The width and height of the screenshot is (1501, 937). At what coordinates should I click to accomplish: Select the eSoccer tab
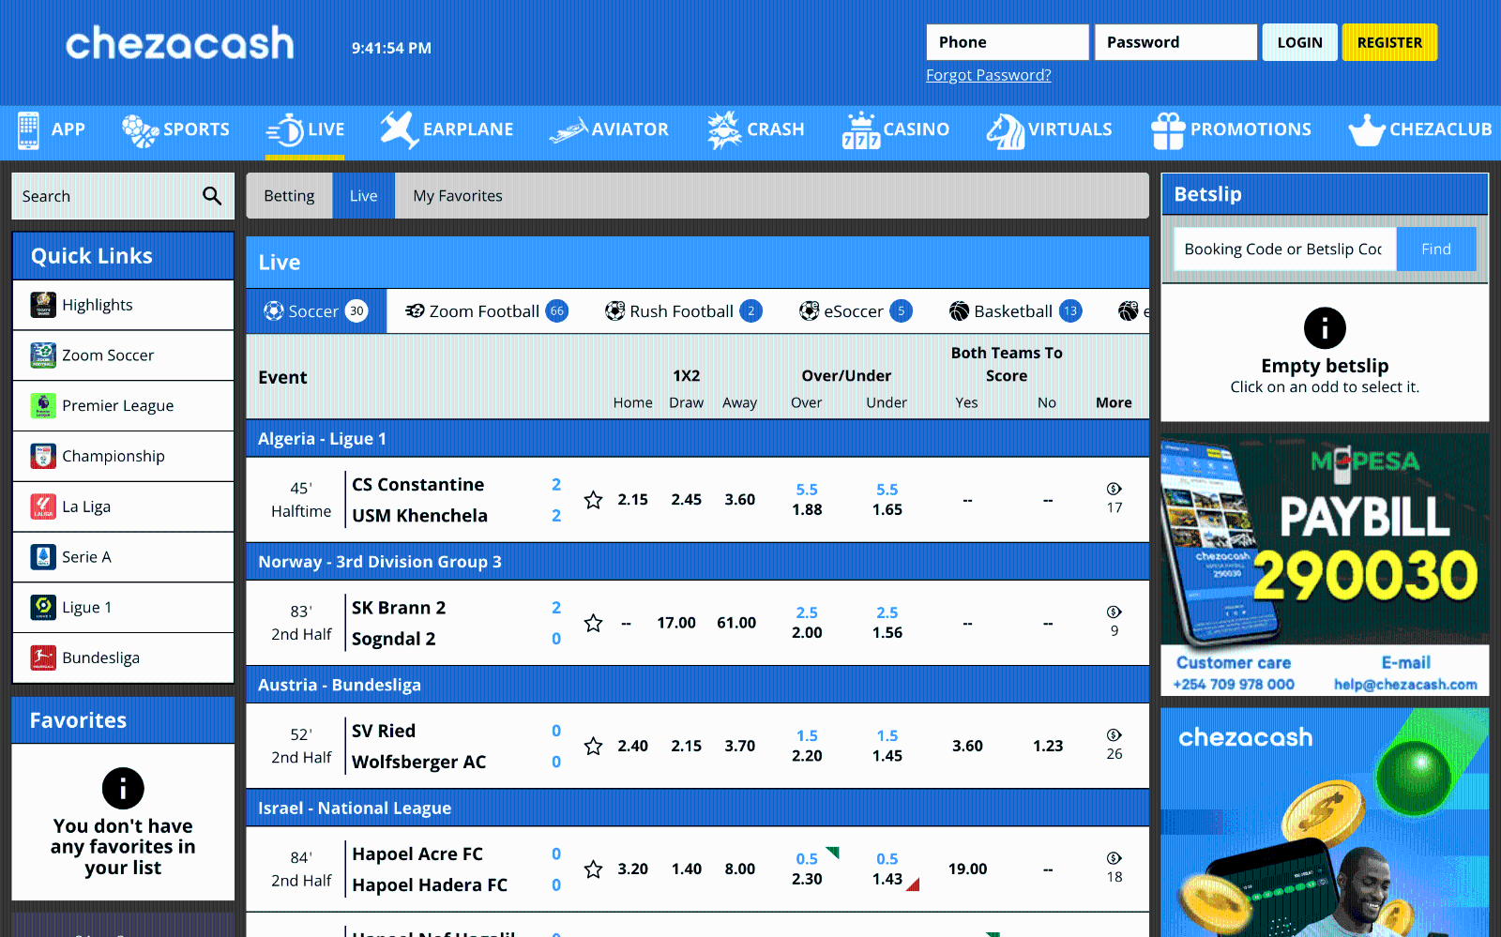[855, 311]
